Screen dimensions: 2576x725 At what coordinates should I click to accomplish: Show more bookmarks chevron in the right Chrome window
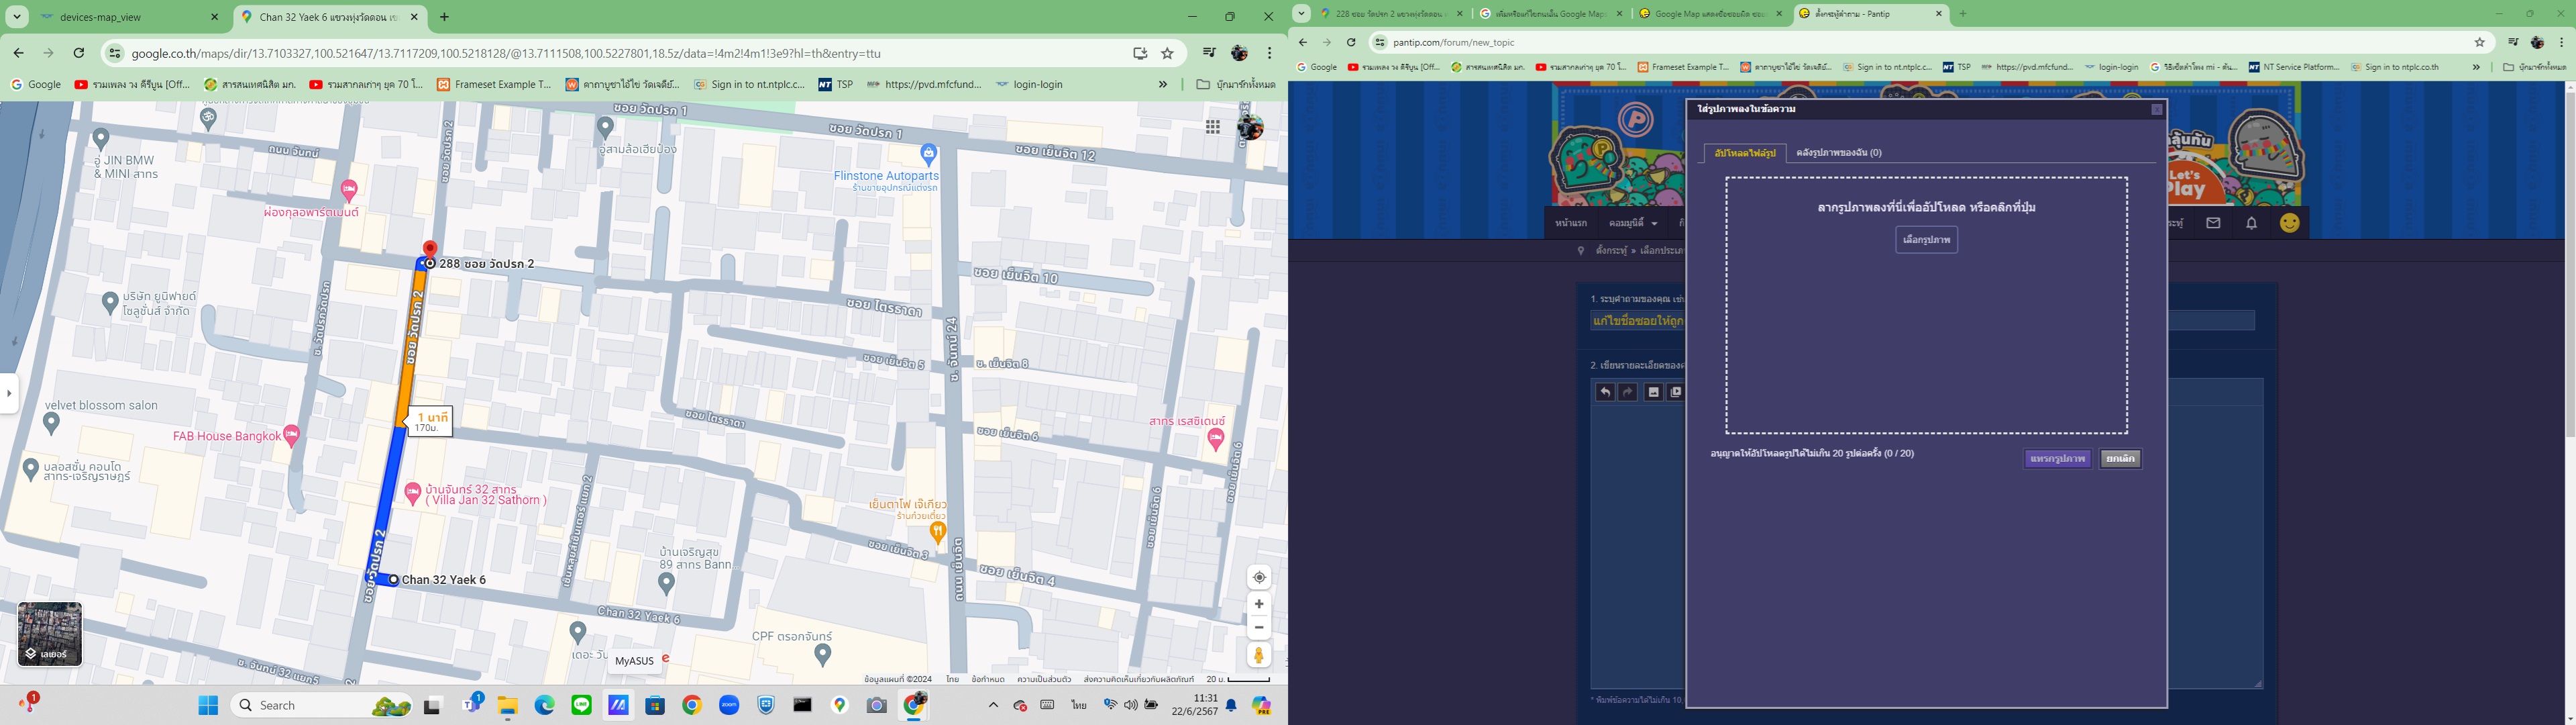[2476, 67]
